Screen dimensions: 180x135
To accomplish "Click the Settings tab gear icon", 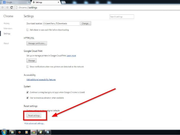I will pyautogui.click(x=34, y=2).
